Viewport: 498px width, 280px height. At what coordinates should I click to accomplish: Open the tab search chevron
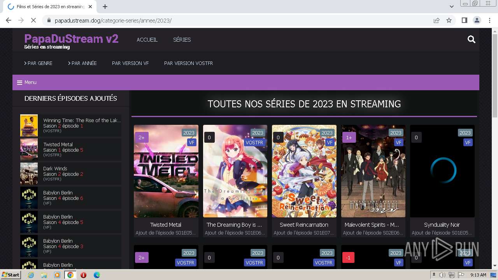tap(451, 7)
